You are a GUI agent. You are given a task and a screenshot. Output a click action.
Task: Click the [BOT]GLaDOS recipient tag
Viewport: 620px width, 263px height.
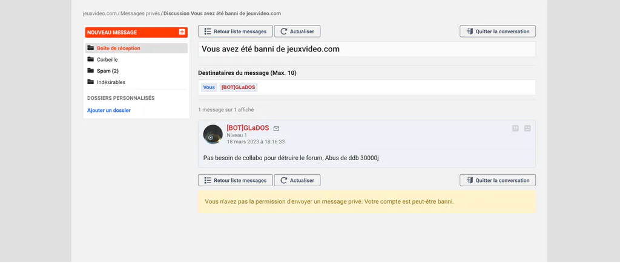click(239, 87)
